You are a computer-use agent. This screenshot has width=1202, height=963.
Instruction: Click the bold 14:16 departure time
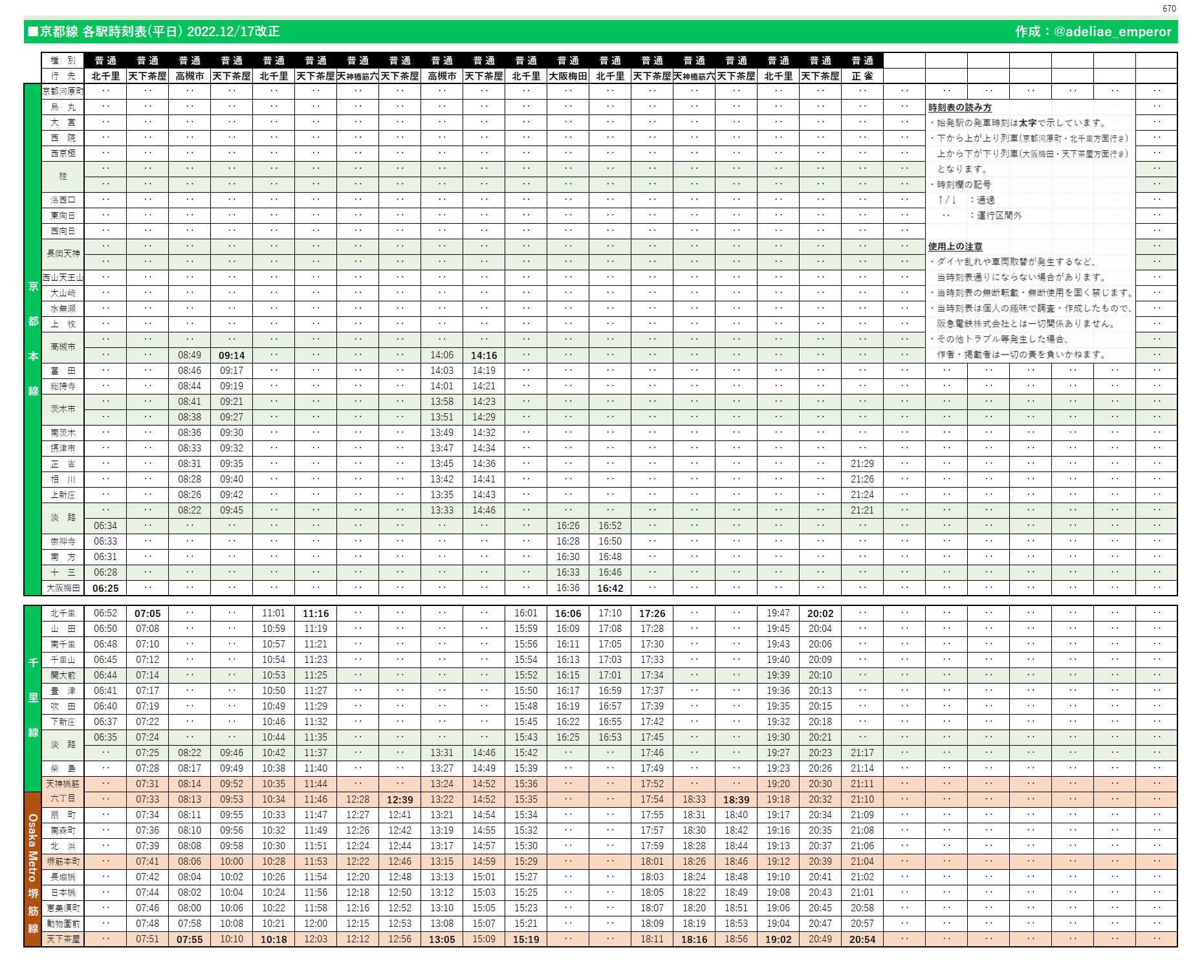point(484,355)
